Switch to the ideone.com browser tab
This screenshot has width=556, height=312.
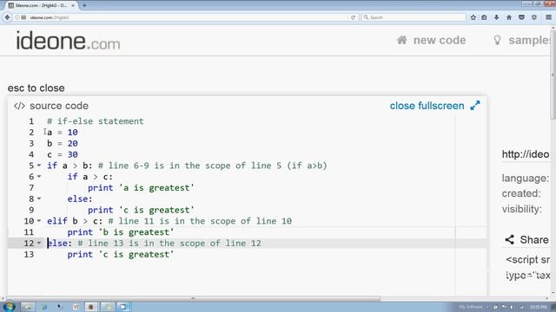(41, 5)
